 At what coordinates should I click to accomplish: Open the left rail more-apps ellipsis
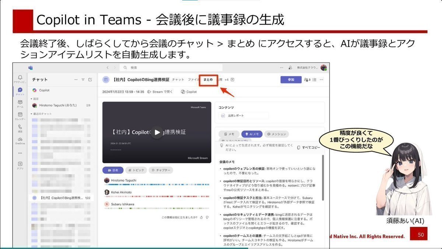[20, 153]
